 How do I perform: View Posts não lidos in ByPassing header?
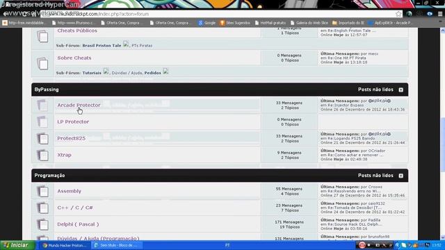coord(375,90)
